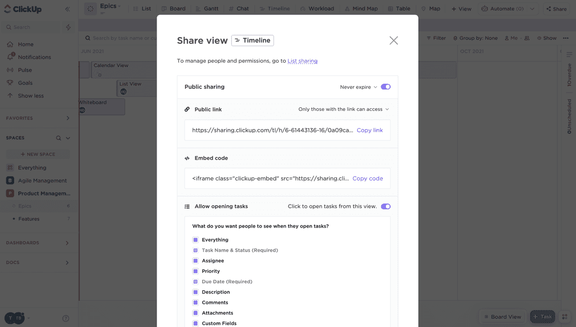
Task: Uncheck the Everything checkbox
Action: click(x=195, y=240)
